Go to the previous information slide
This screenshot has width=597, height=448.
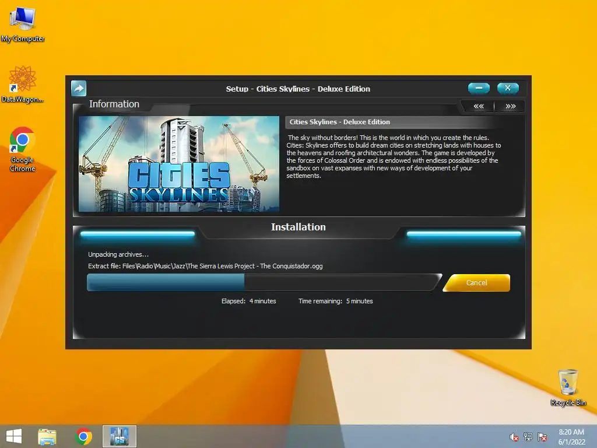coord(479,106)
